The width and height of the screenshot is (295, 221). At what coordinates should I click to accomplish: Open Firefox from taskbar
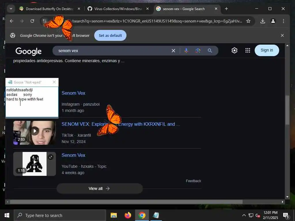128,215
